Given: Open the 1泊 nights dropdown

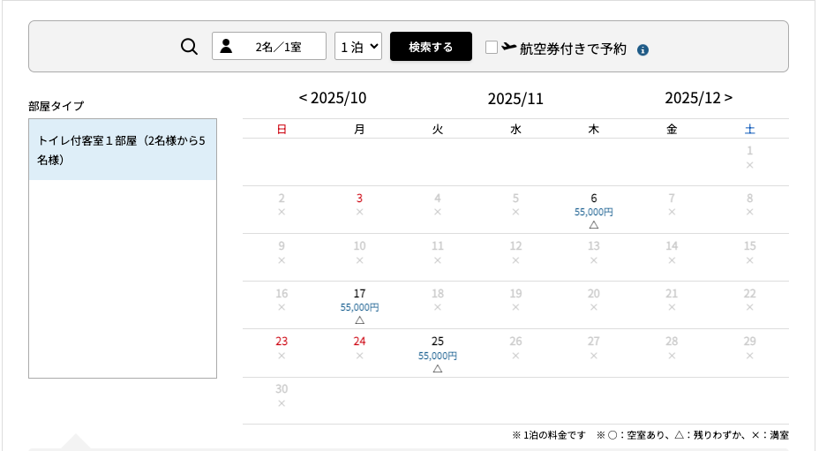Looking at the screenshot, I should [x=358, y=47].
